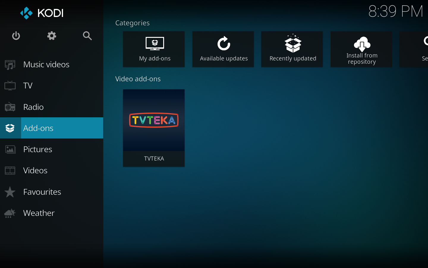
Task: Open the Recently updated category
Action: click(x=292, y=49)
